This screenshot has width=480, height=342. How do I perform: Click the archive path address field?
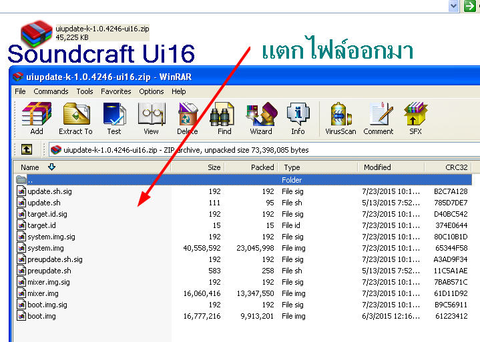[x=264, y=150]
